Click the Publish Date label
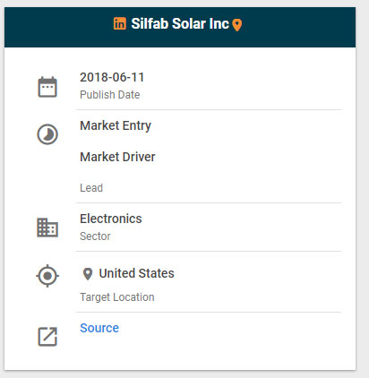This screenshot has width=369, height=378. 110,95
